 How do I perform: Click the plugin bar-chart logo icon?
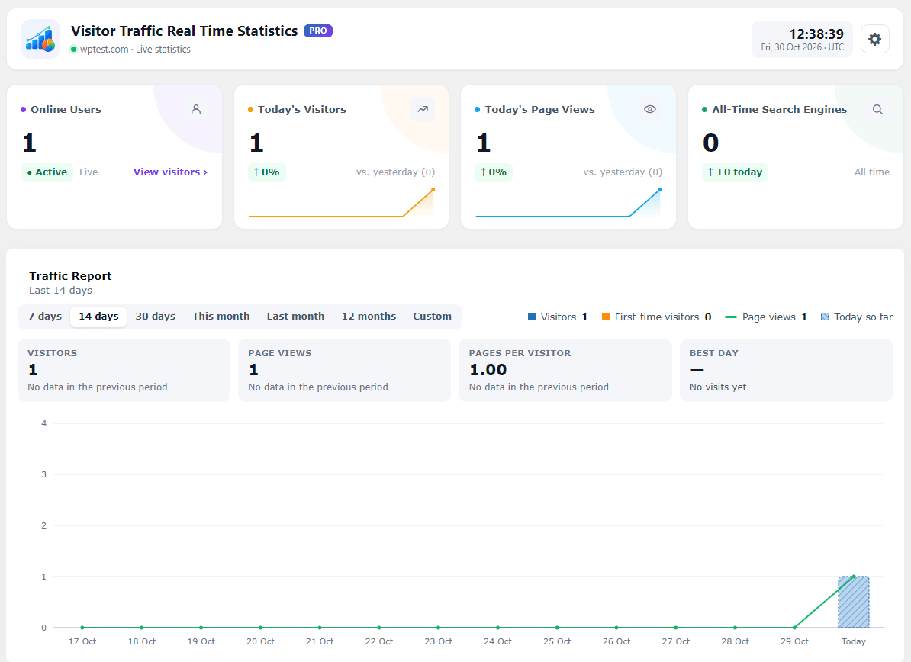[40, 39]
